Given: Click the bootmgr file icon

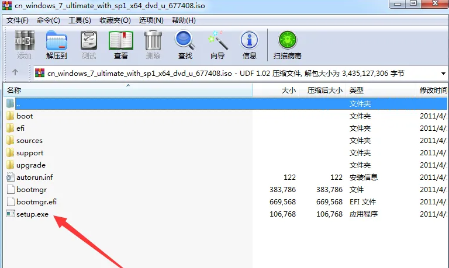Looking at the screenshot, I should [11, 190].
